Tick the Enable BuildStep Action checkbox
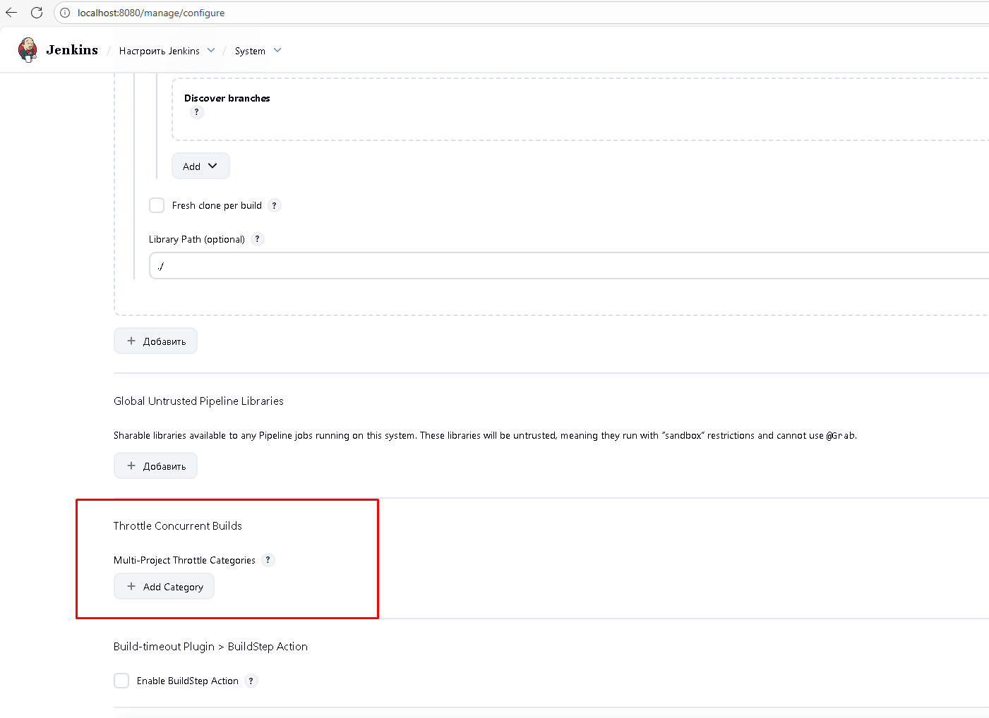 tap(121, 681)
